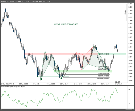135x111 pixels.
Task: Click the green up arrow at January 2014 low
Action: pyautogui.click(x=42, y=79)
